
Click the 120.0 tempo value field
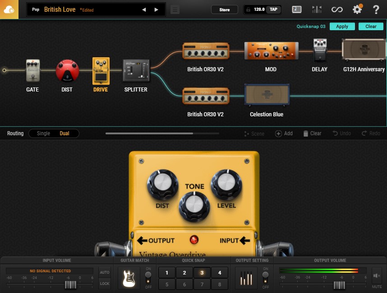point(259,9)
